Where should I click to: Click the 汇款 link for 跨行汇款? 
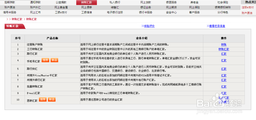(x=224, y=54)
